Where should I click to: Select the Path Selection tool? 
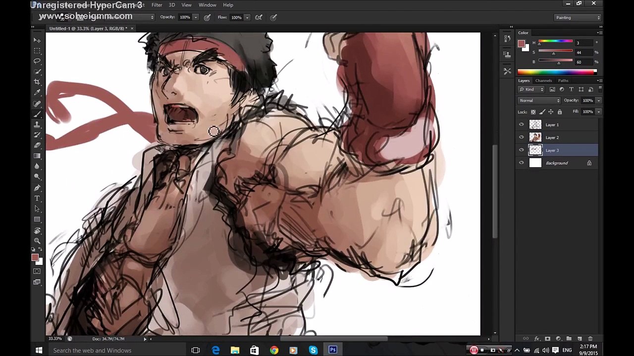tap(37, 209)
